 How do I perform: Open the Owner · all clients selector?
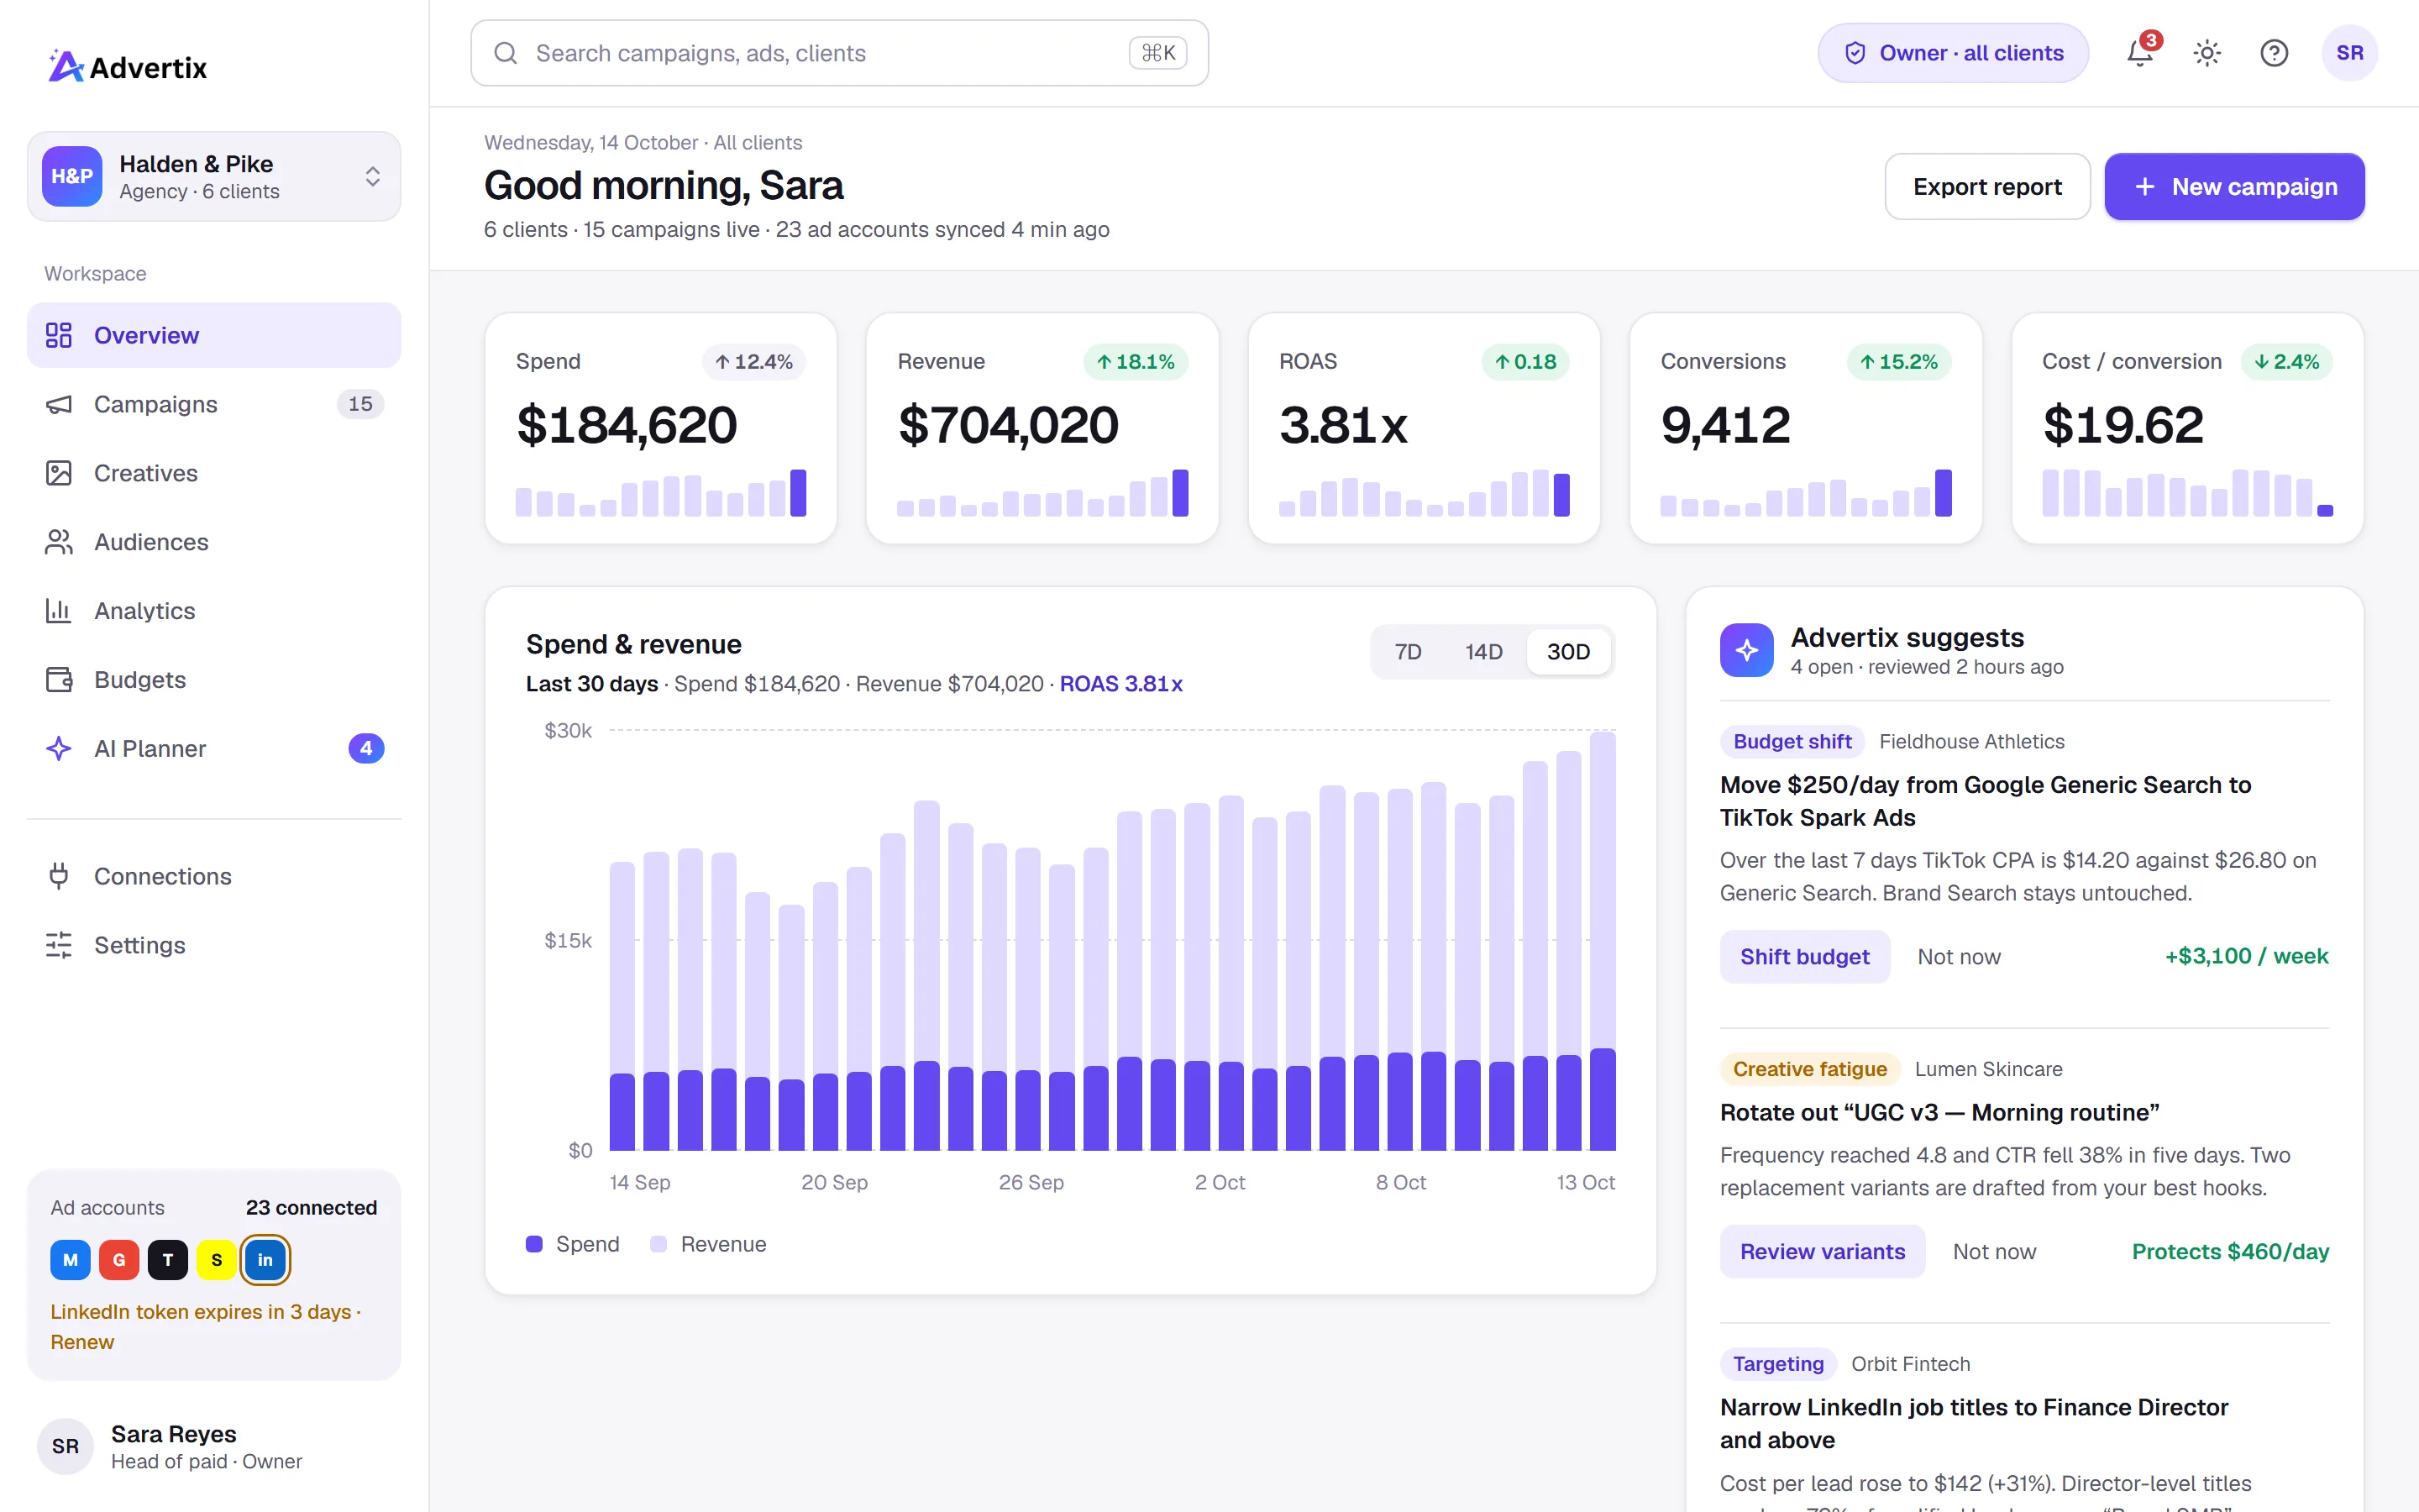click(x=1952, y=53)
